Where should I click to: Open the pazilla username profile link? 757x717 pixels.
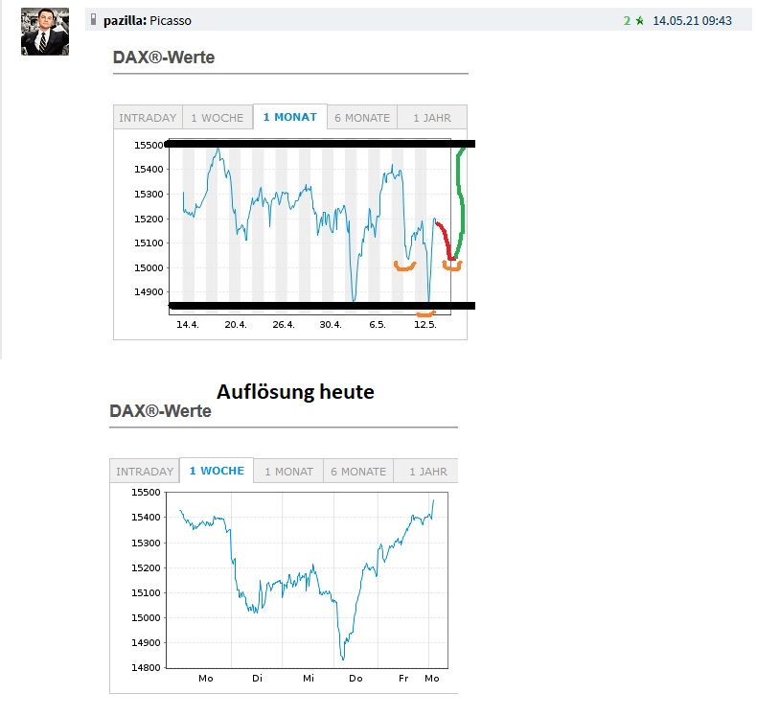[x=124, y=20]
